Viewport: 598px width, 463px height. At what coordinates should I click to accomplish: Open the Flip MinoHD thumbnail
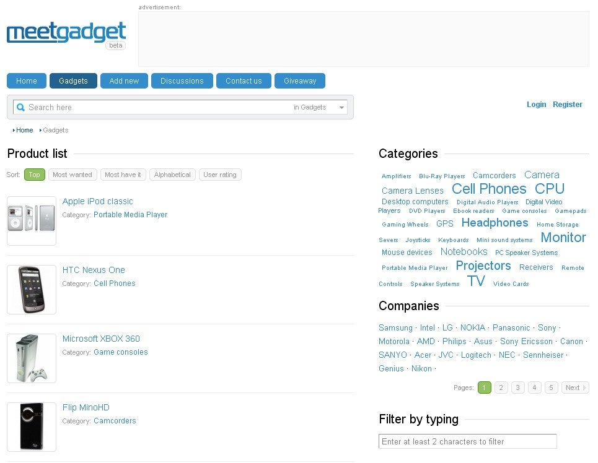tap(32, 427)
